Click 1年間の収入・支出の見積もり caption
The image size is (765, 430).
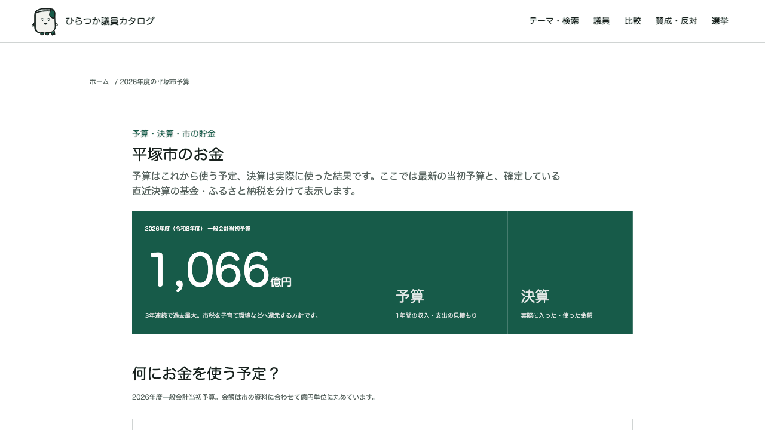click(x=436, y=315)
